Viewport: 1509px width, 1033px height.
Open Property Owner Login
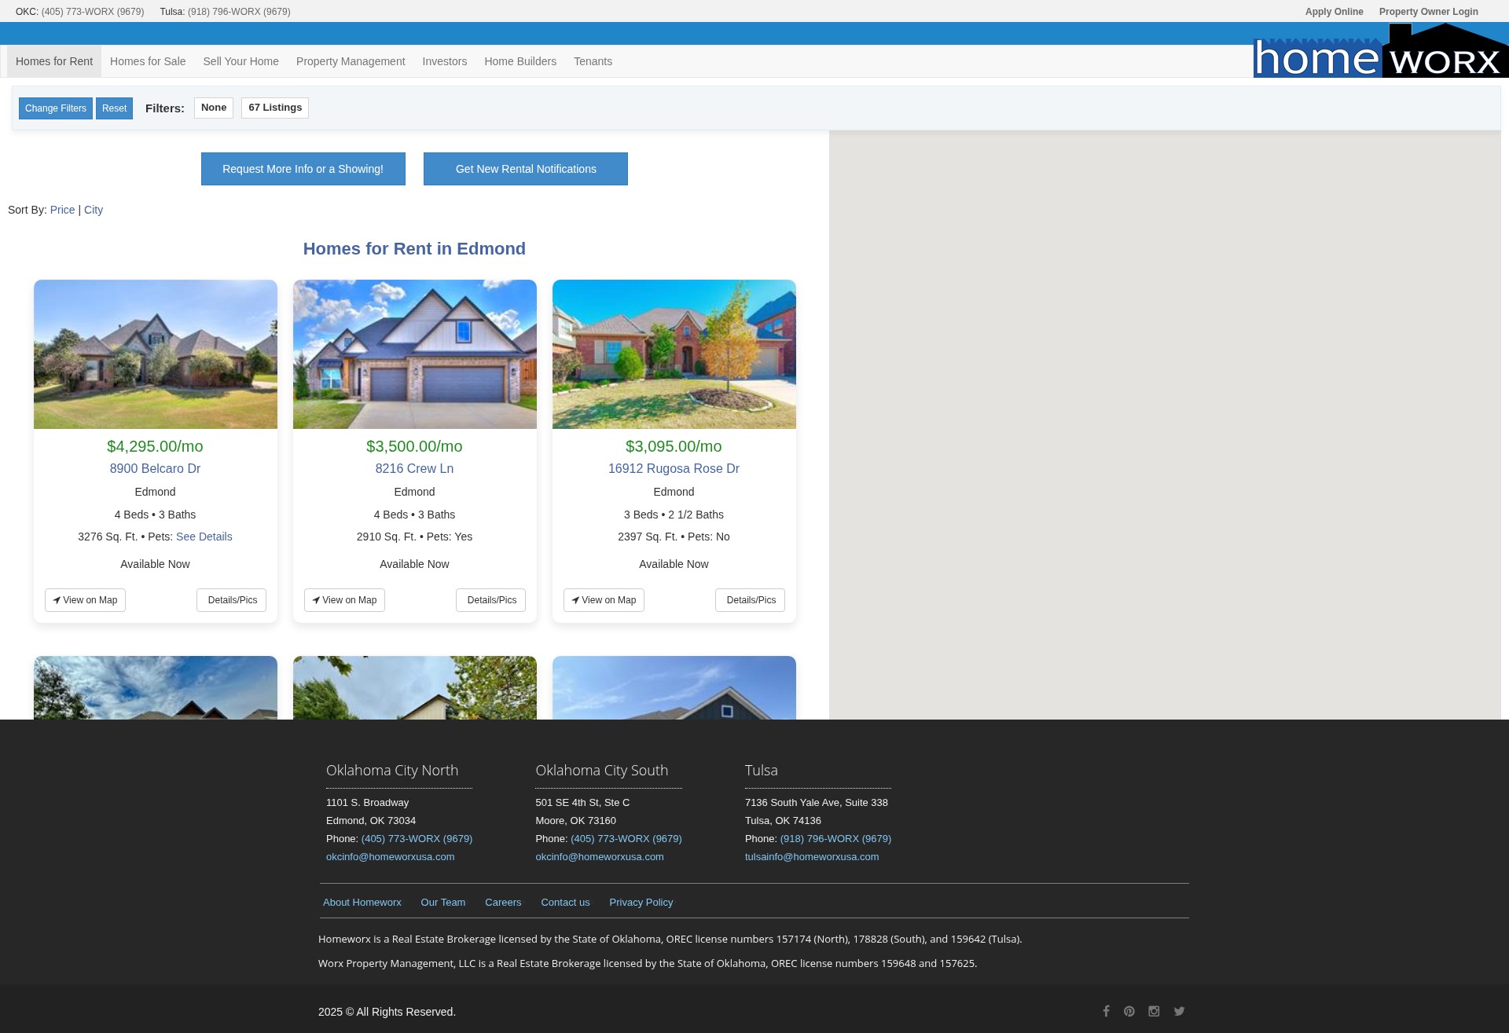(1428, 12)
